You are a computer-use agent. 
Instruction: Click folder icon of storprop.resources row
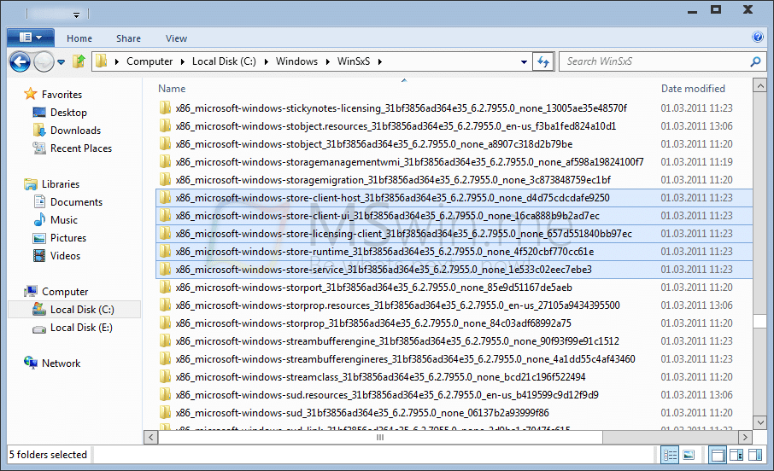[166, 305]
